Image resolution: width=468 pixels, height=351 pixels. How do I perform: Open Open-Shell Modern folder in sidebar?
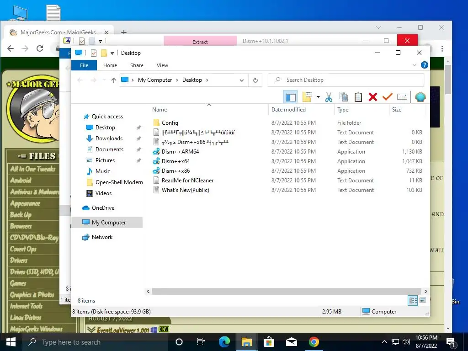click(119, 182)
